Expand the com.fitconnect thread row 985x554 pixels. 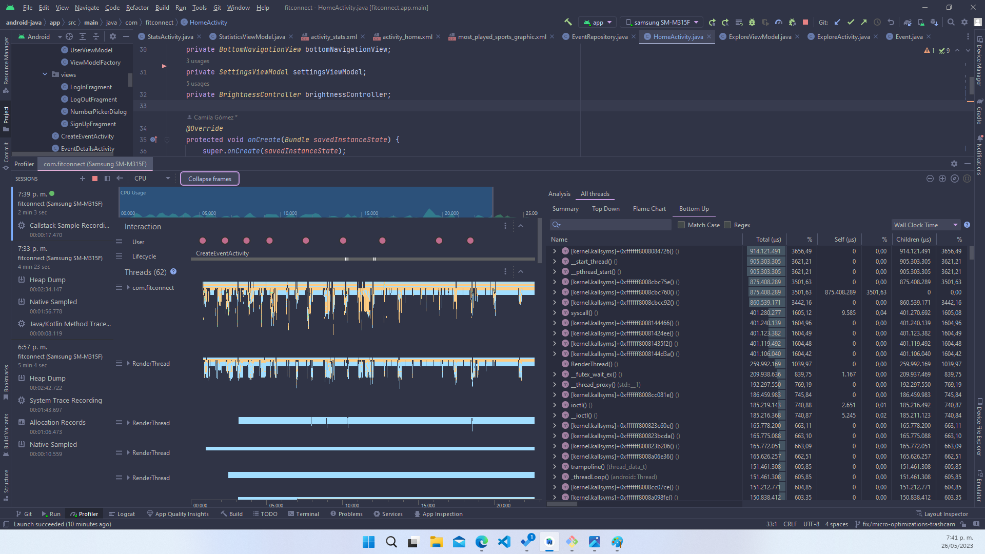click(128, 287)
